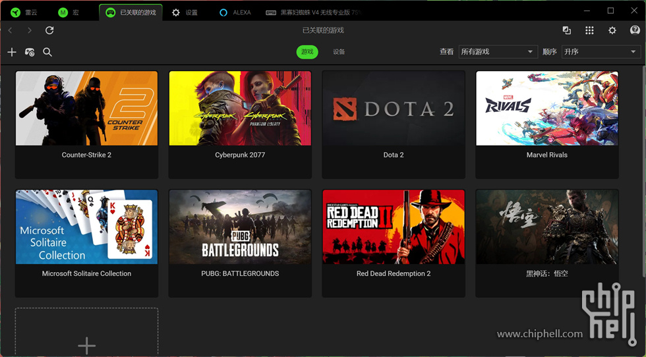Screen dimensions: 646x357
Task: Expand the 升序 sort order dropdown
Action: pos(601,52)
